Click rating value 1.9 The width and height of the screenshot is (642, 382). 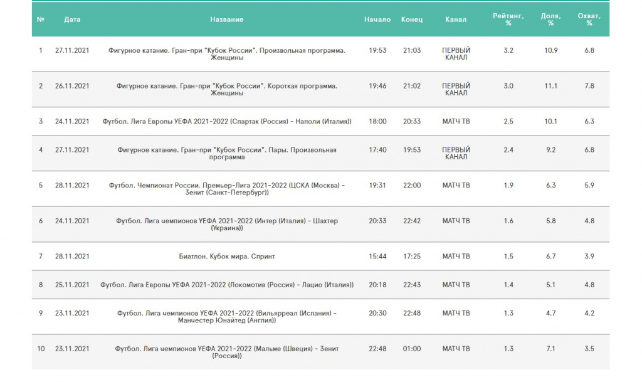click(508, 185)
